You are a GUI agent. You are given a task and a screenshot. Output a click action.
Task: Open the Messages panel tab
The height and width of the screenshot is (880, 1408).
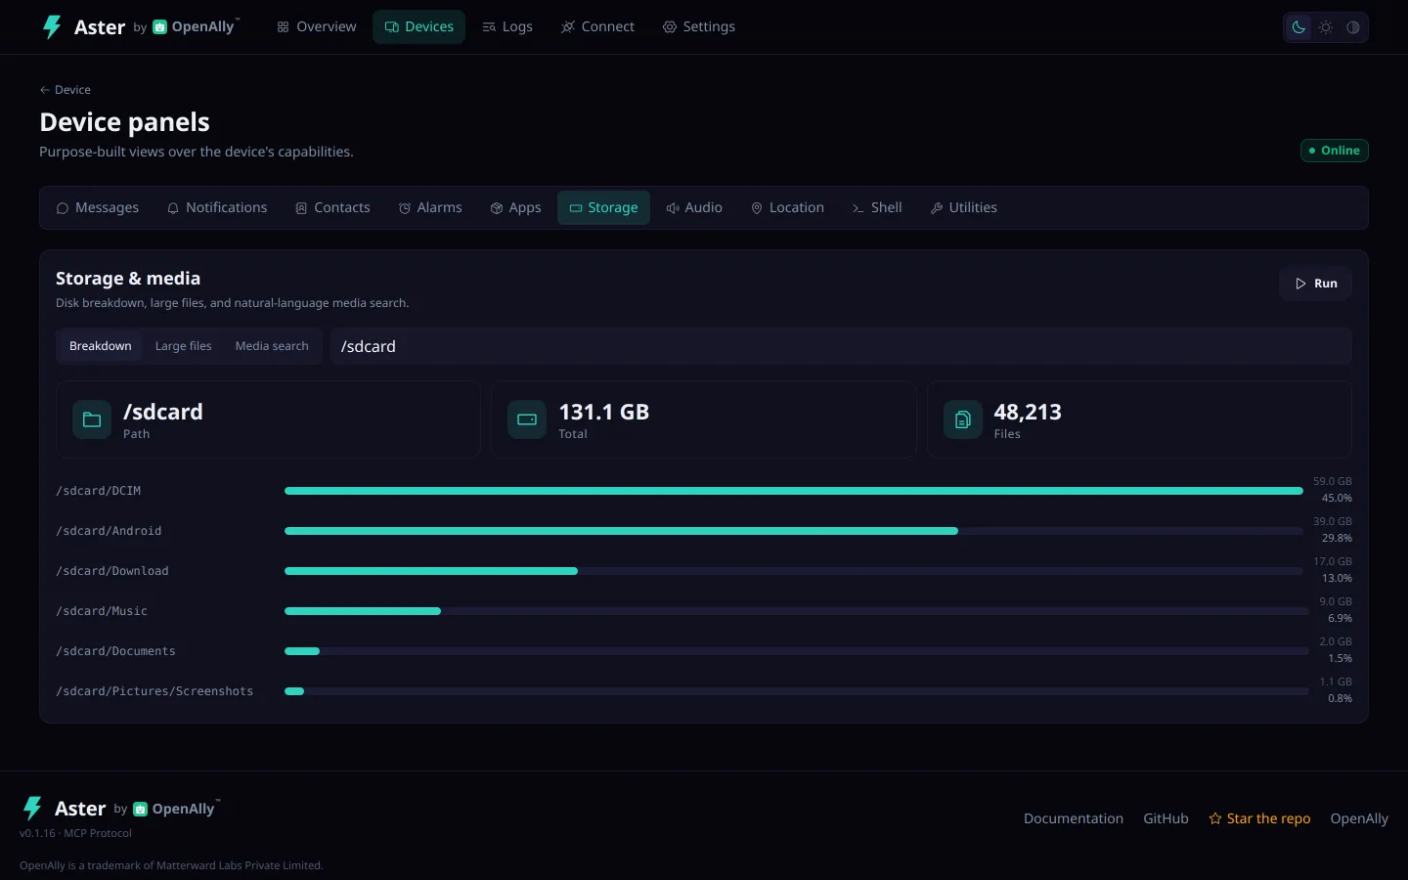click(x=98, y=207)
